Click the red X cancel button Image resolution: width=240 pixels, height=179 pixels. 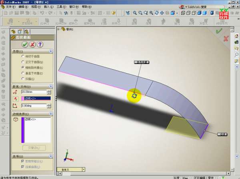click(x=32, y=44)
